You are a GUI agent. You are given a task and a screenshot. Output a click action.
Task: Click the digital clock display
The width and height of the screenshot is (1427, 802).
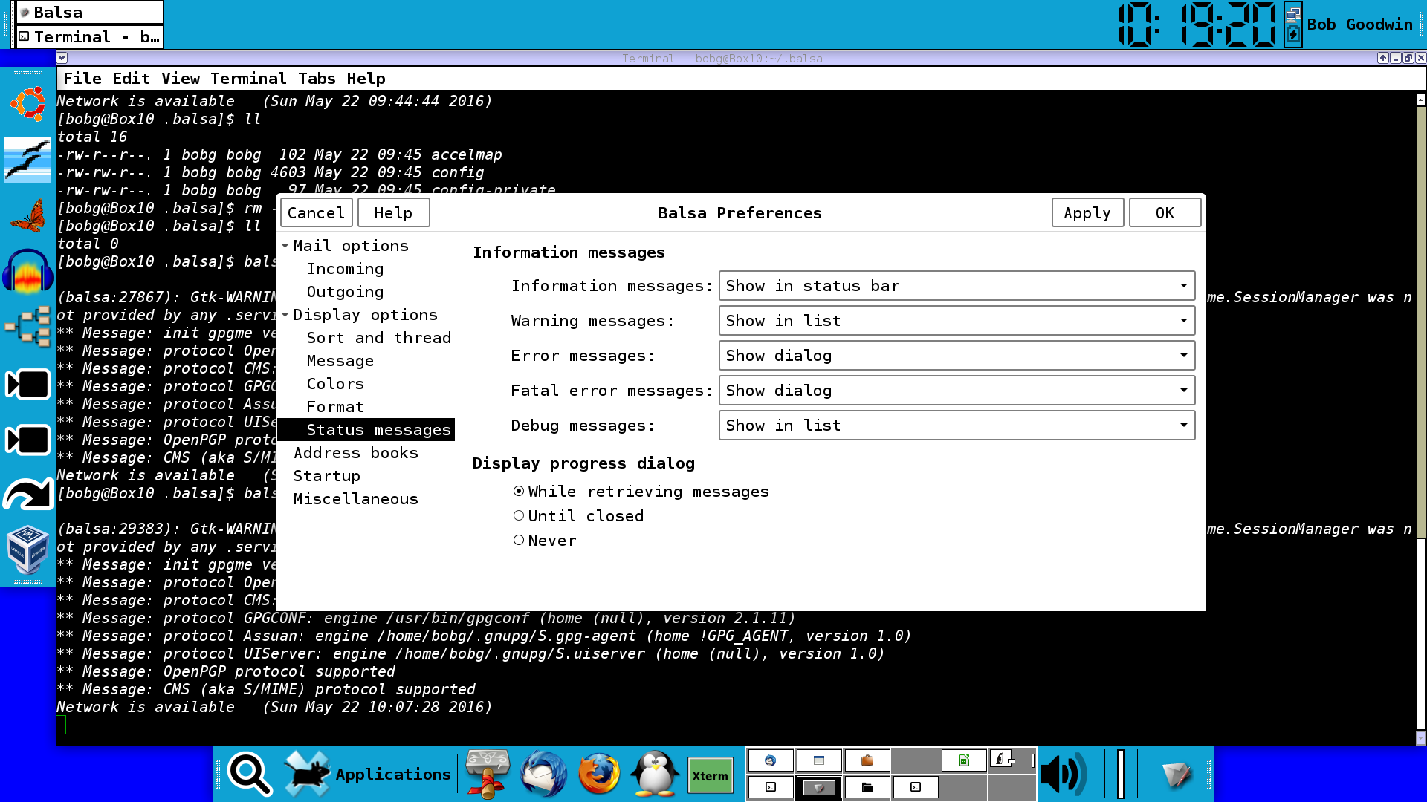tap(1198, 25)
